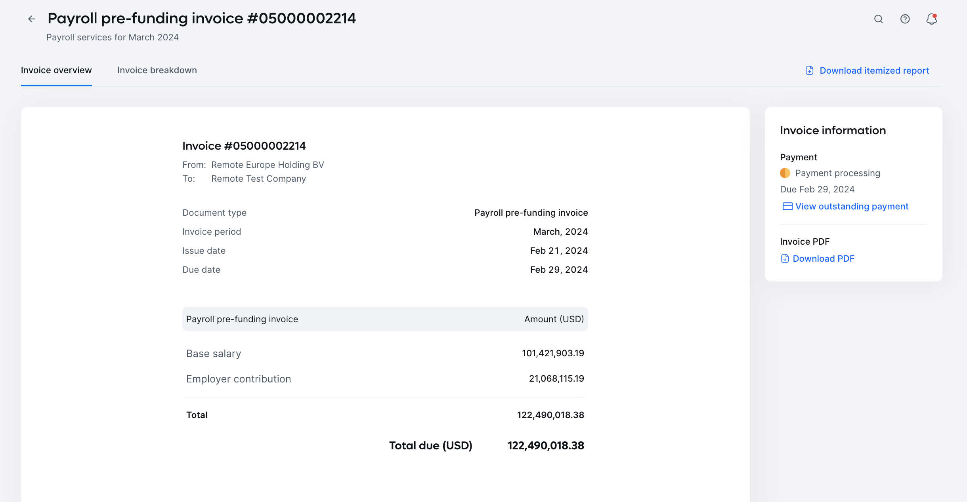Click the 'Payment processing' status text
This screenshot has width=967, height=502.
[x=837, y=173]
